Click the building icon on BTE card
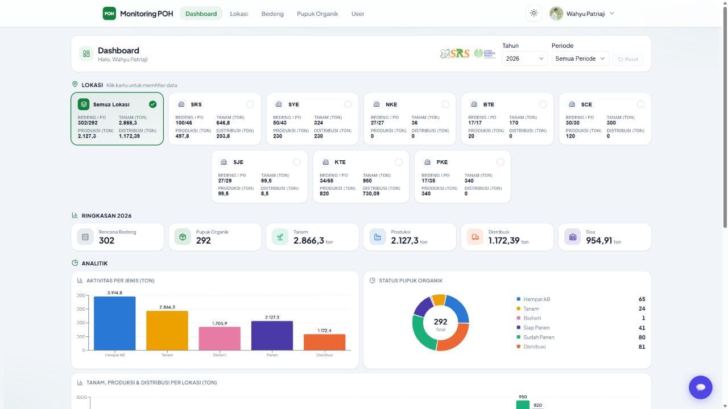Image resolution: width=728 pixels, height=409 pixels. point(474,105)
